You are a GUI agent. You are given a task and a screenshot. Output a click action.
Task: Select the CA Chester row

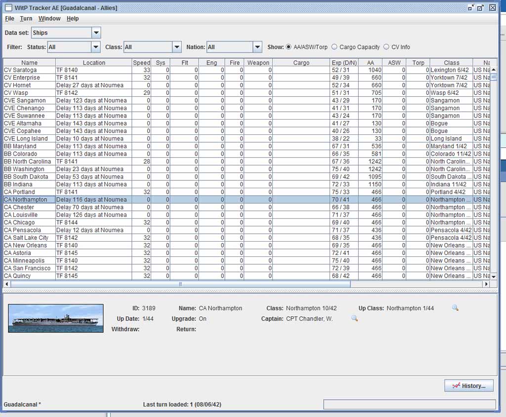coord(247,207)
